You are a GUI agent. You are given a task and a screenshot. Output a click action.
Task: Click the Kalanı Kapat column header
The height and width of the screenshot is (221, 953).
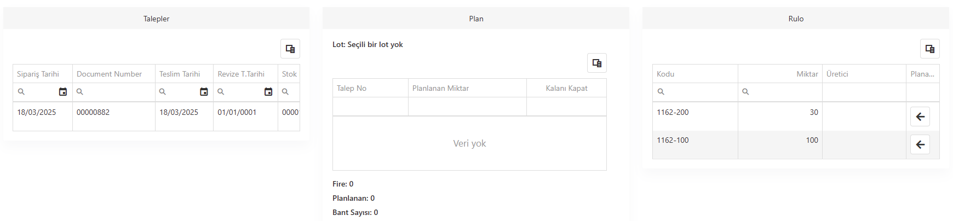pyautogui.click(x=566, y=88)
